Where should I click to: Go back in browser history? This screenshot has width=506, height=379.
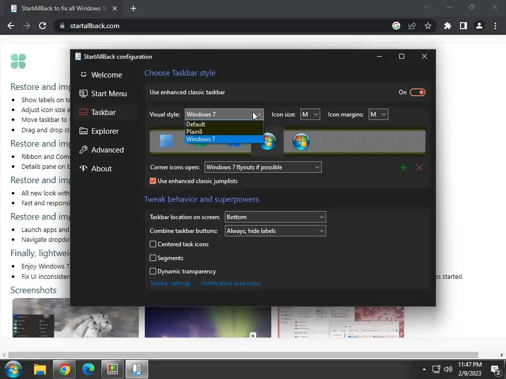(x=11, y=26)
